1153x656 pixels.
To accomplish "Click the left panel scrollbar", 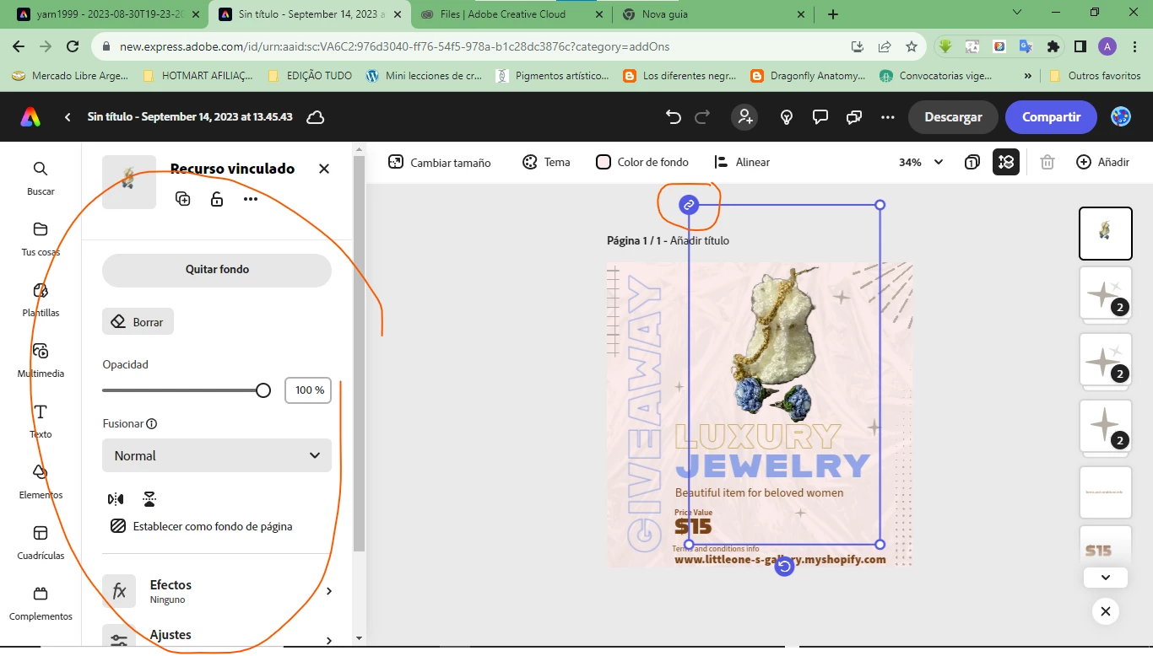I will 359,354.
